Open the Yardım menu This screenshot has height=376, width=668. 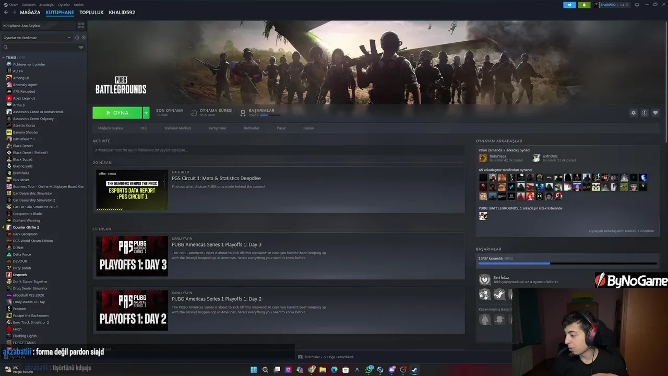78,5
